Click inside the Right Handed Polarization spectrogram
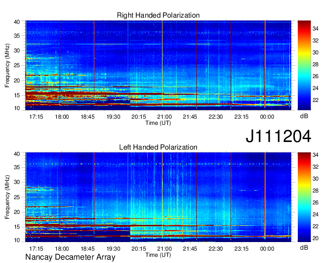This screenshot has width=324, height=263. (158, 65)
